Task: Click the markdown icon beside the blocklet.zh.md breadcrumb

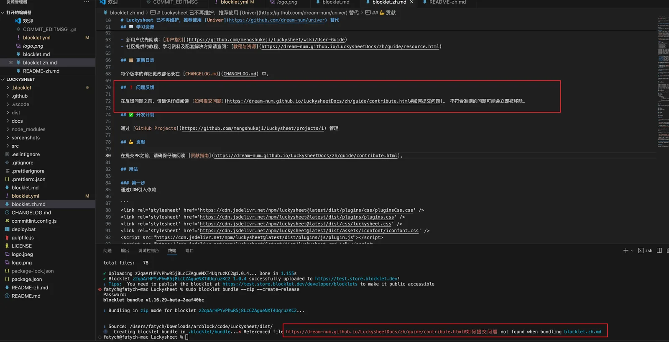Action: click(x=105, y=13)
